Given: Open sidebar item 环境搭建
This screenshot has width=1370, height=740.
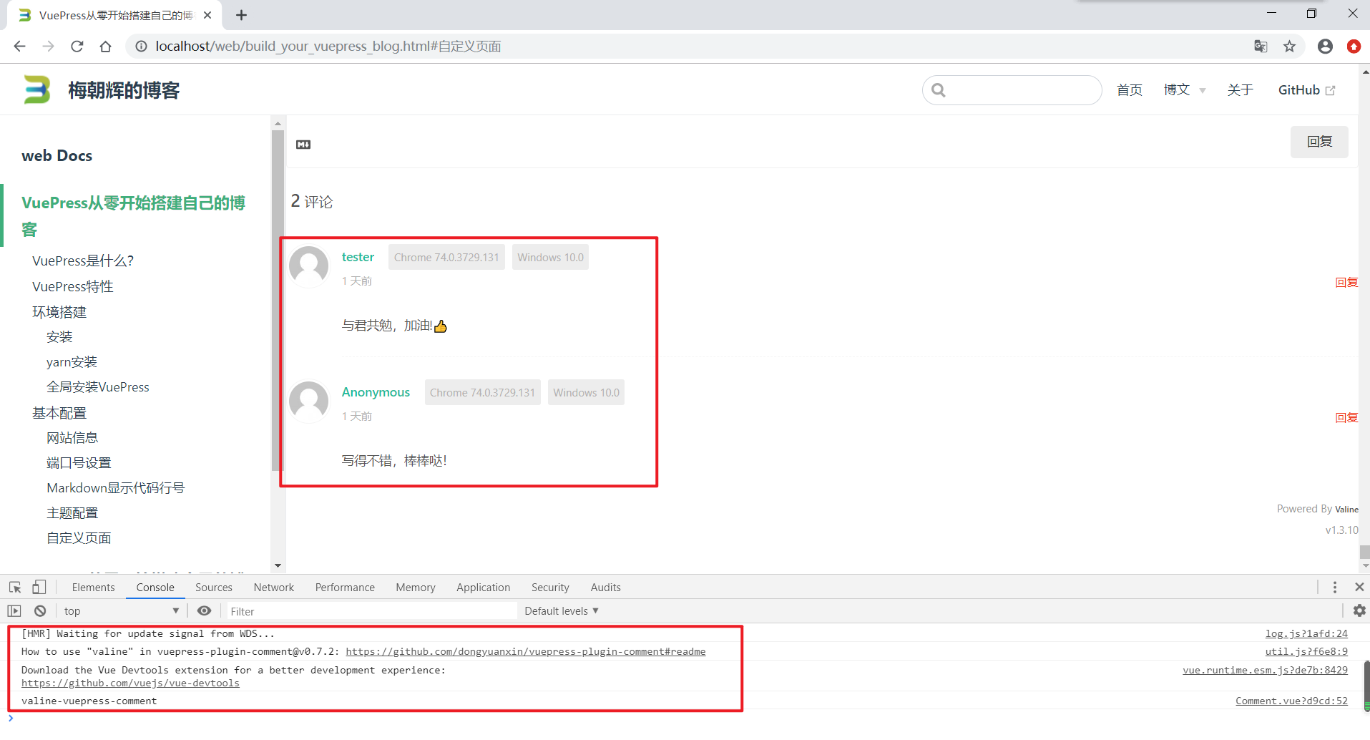Looking at the screenshot, I should pos(59,313).
